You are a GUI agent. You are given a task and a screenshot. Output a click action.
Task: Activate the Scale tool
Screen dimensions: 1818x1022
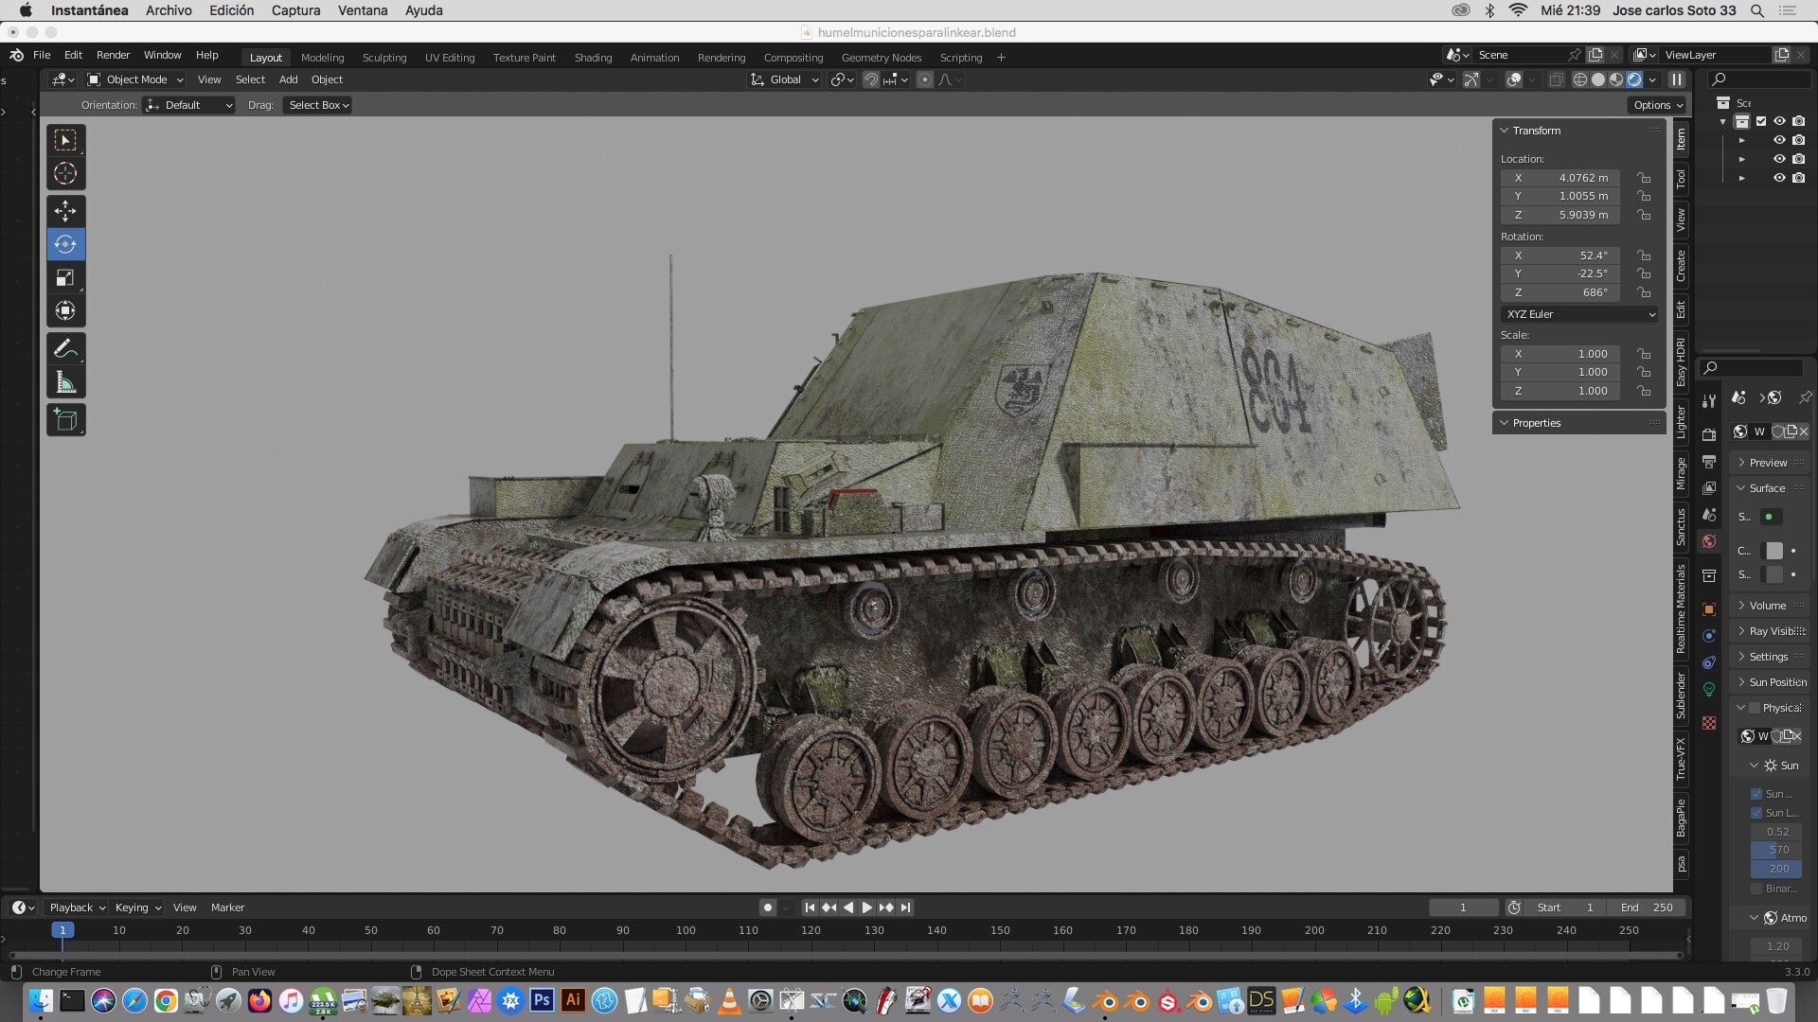click(65, 277)
